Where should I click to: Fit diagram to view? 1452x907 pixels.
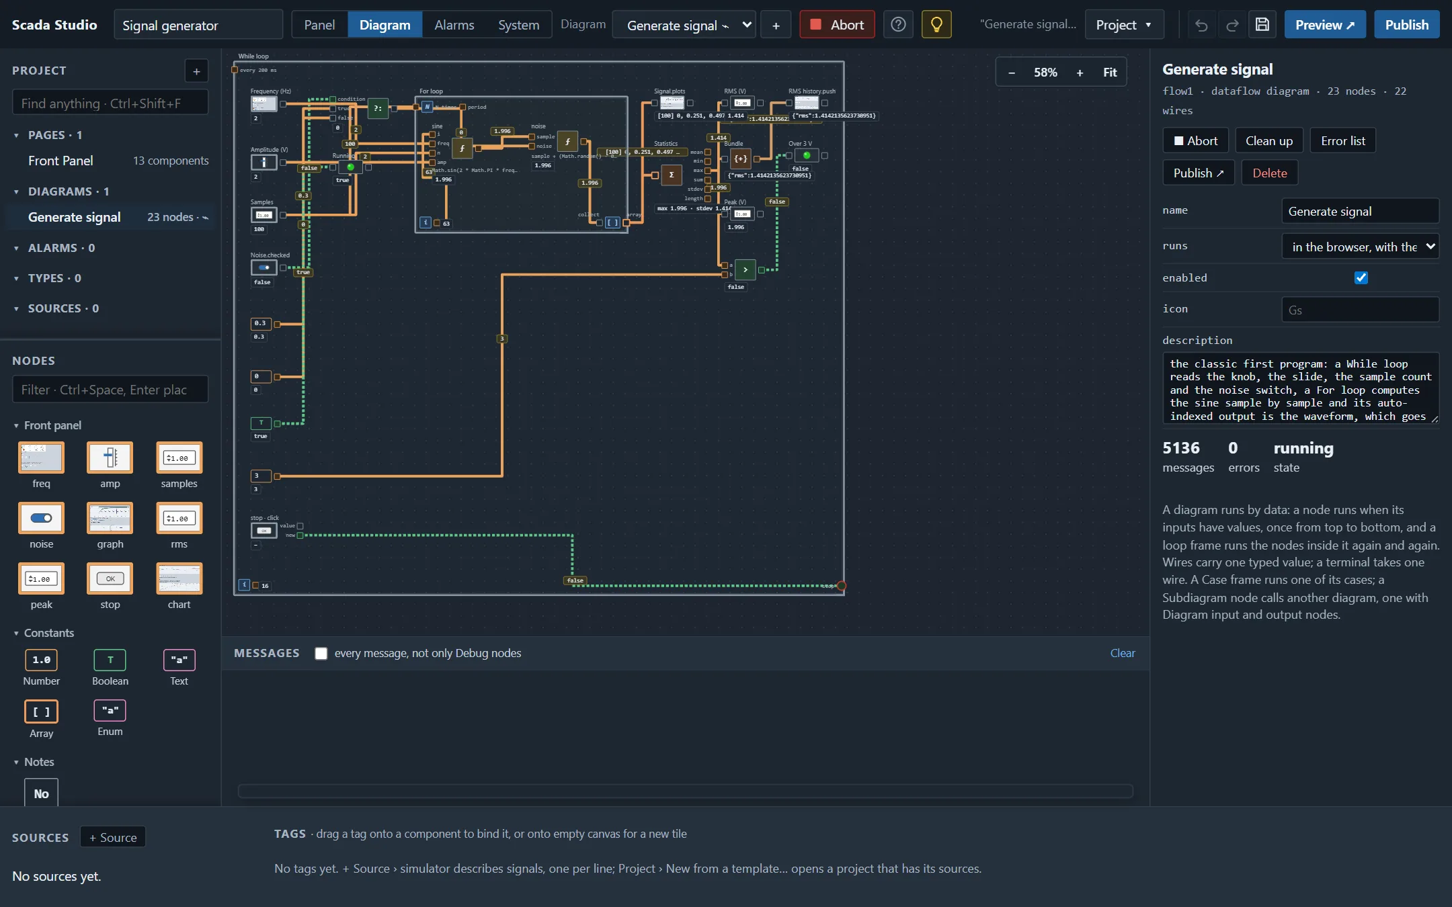(x=1110, y=73)
